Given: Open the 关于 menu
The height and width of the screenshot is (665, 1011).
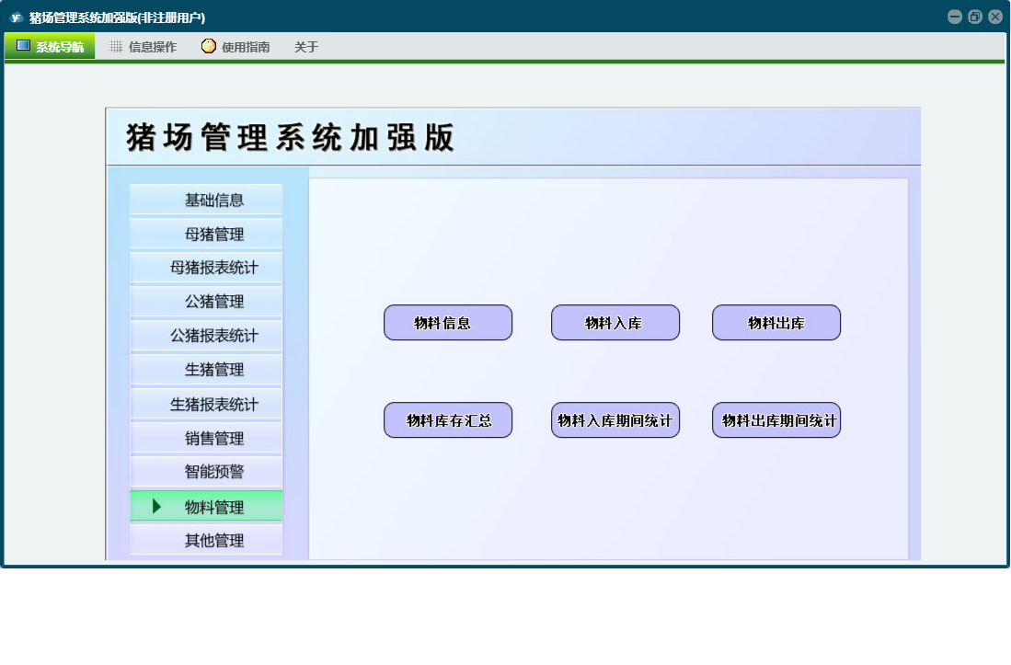Looking at the screenshot, I should (306, 47).
